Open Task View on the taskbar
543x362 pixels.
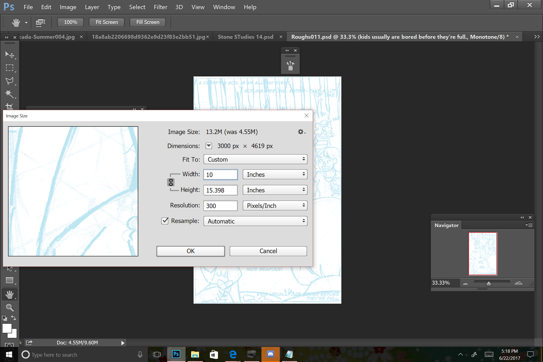point(157,355)
